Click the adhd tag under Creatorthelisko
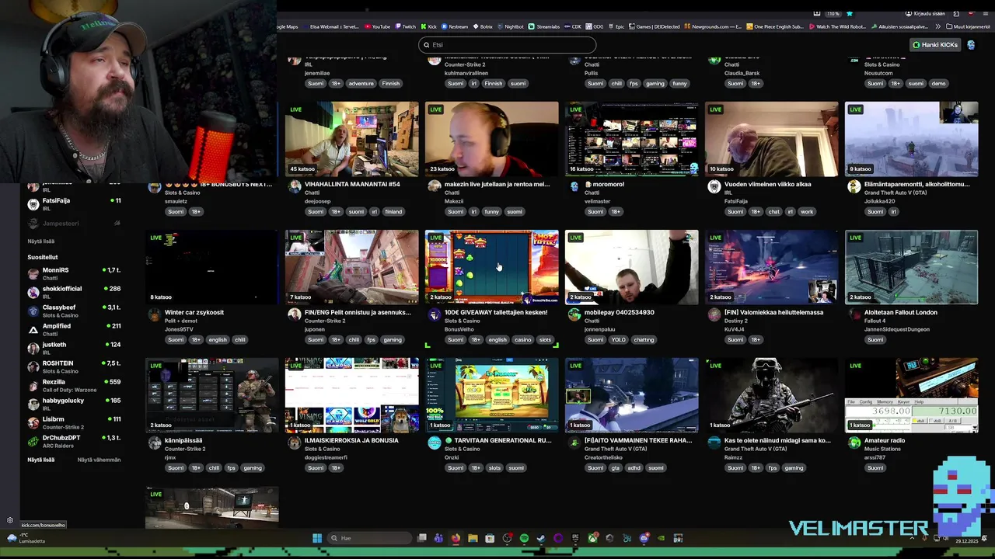This screenshot has height=559, width=995. tap(636, 467)
